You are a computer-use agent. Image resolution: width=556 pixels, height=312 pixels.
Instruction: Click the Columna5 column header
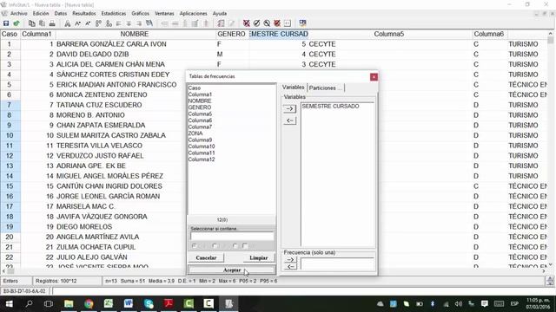389,34
